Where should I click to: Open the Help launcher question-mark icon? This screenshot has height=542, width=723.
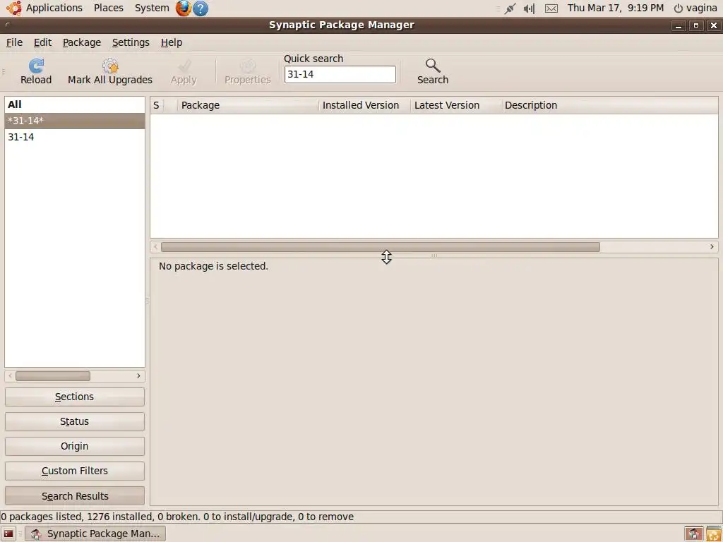coord(200,8)
